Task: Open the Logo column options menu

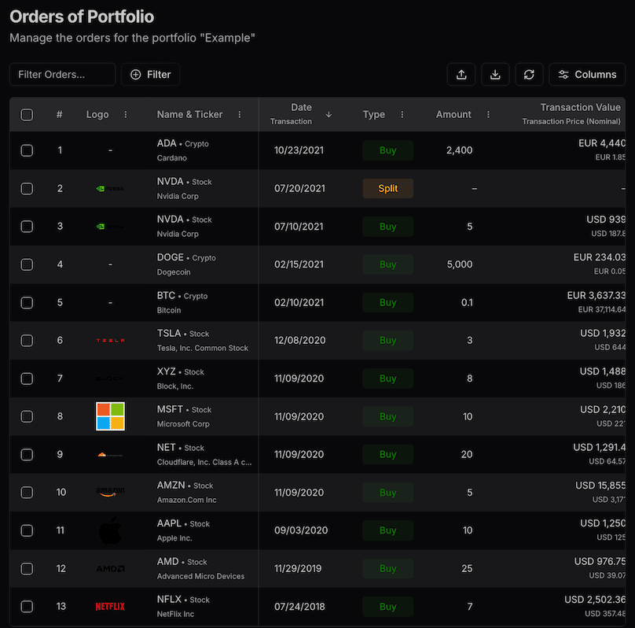Action: click(x=126, y=115)
